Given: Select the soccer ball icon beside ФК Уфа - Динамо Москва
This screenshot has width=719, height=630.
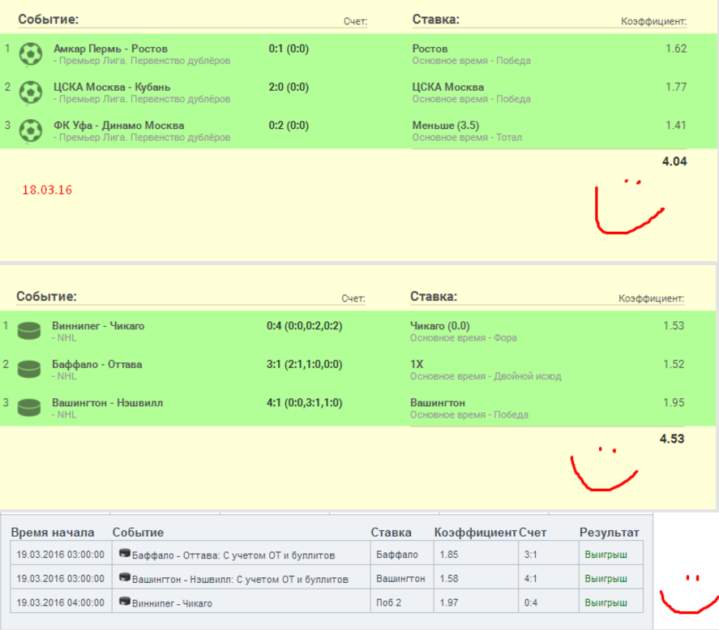Looking at the screenshot, I should (30, 131).
